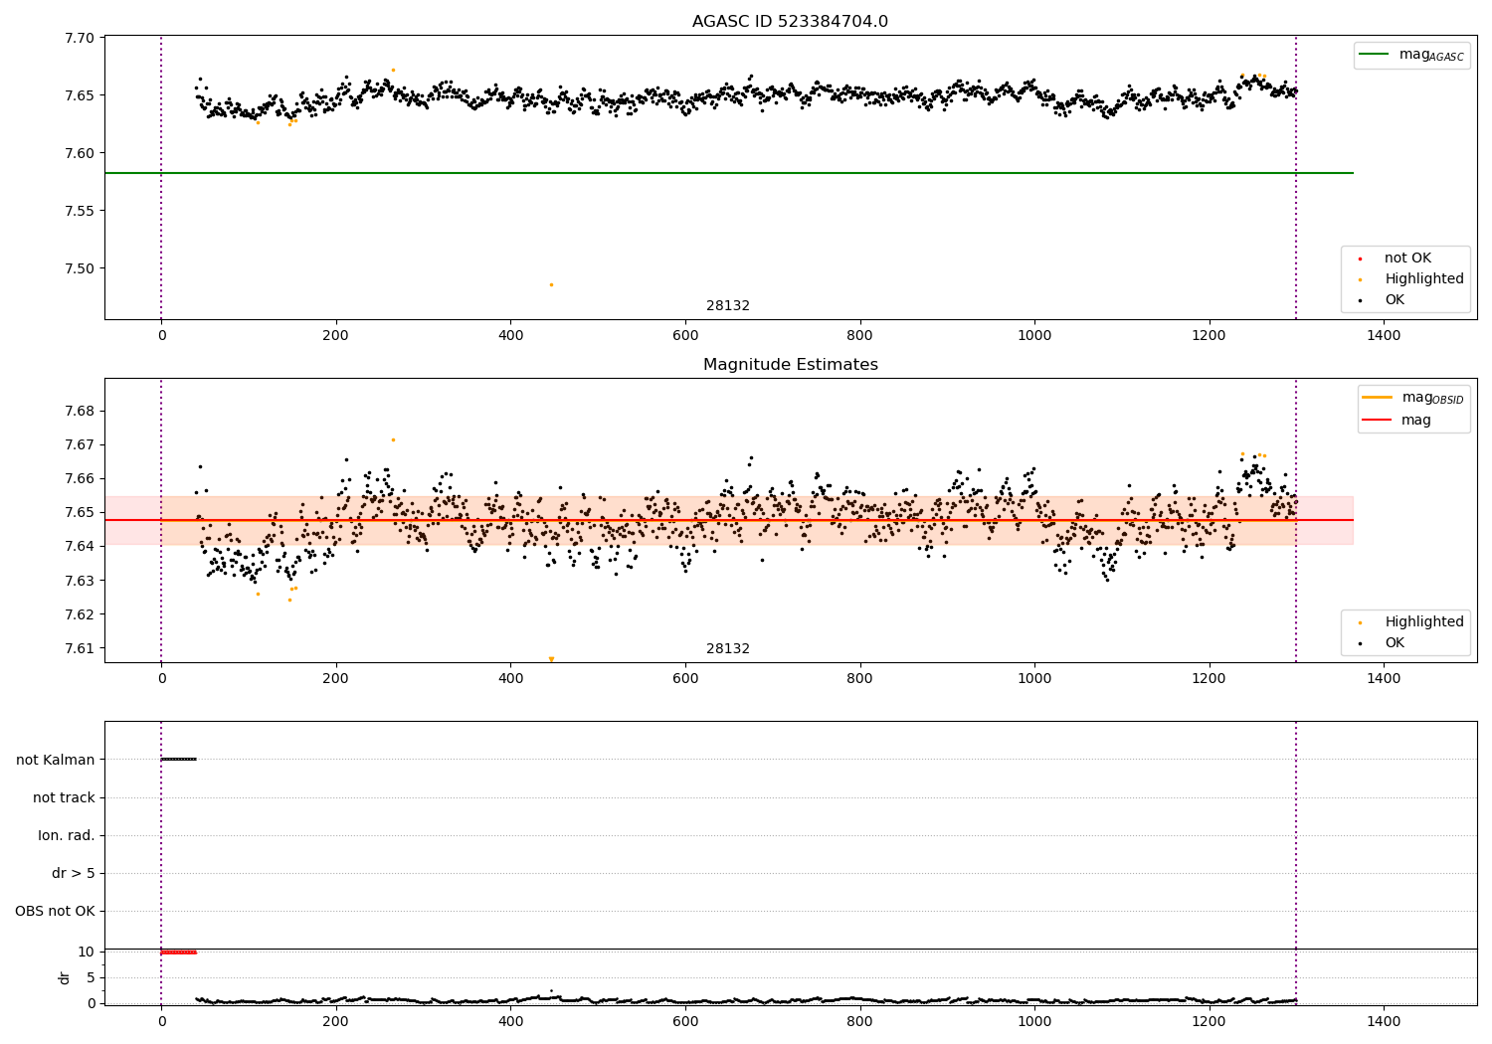Image resolution: width=1492 pixels, height=1044 pixels.
Task: Click the 7.70 tick label in top plot
Action: coord(80,39)
